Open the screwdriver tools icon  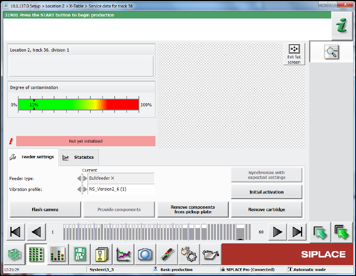click(167, 254)
